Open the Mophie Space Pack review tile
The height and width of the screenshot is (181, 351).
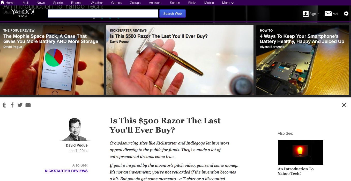pyautogui.click(x=52, y=60)
